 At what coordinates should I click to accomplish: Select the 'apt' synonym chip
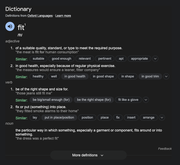(121, 59)
